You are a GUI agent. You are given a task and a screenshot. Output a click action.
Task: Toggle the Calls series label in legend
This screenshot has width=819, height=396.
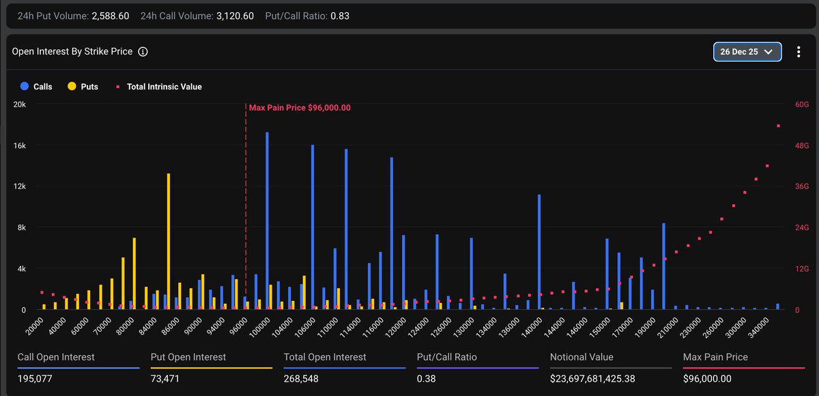[x=42, y=87]
